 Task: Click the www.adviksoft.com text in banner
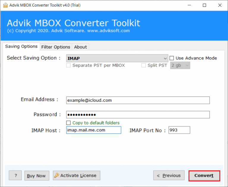pyautogui.click(x=108, y=31)
